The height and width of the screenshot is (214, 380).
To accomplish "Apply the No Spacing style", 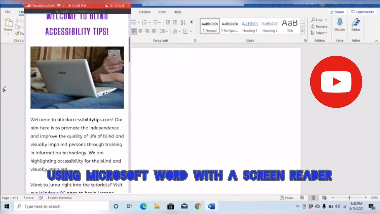I will click(230, 26).
